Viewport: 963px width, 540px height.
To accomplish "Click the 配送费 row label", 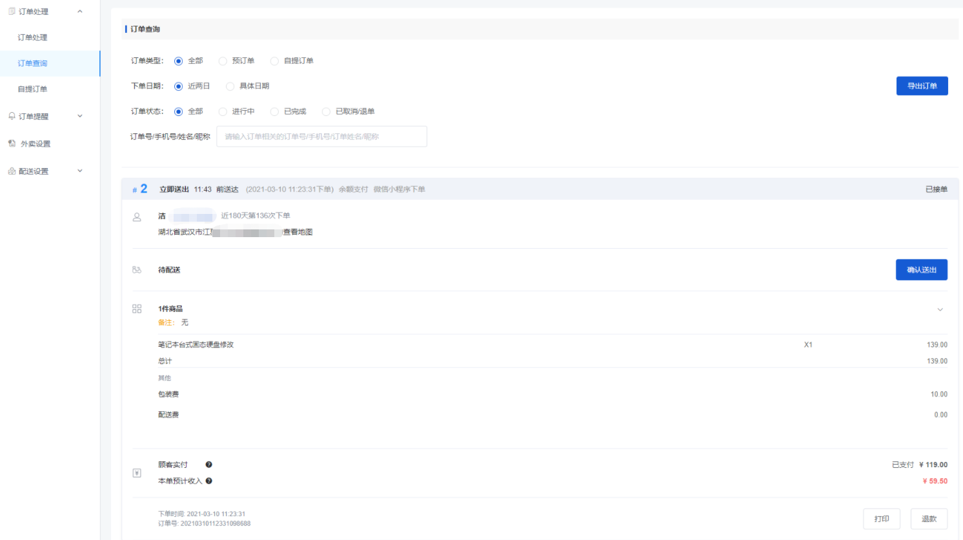I will (x=168, y=415).
